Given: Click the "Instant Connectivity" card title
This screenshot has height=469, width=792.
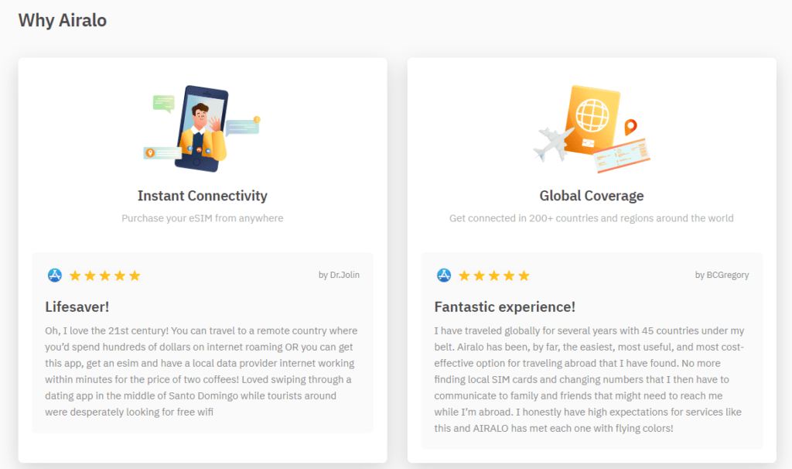Looking at the screenshot, I should (203, 196).
